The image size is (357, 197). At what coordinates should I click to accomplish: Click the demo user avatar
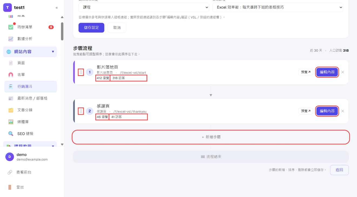click(x=10, y=157)
